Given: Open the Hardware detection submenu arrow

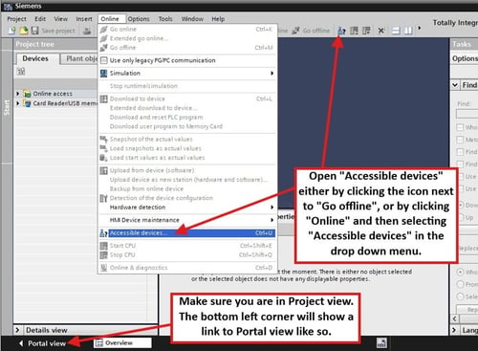Looking at the screenshot, I should pyautogui.click(x=272, y=208).
